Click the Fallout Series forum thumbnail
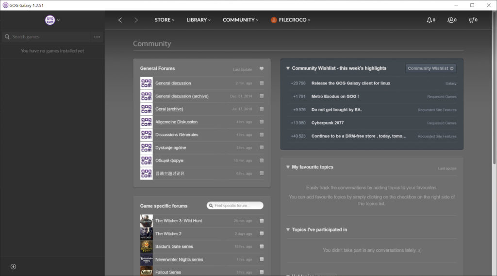The width and height of the screenshot is (497, 276). [x=146, y=271]
